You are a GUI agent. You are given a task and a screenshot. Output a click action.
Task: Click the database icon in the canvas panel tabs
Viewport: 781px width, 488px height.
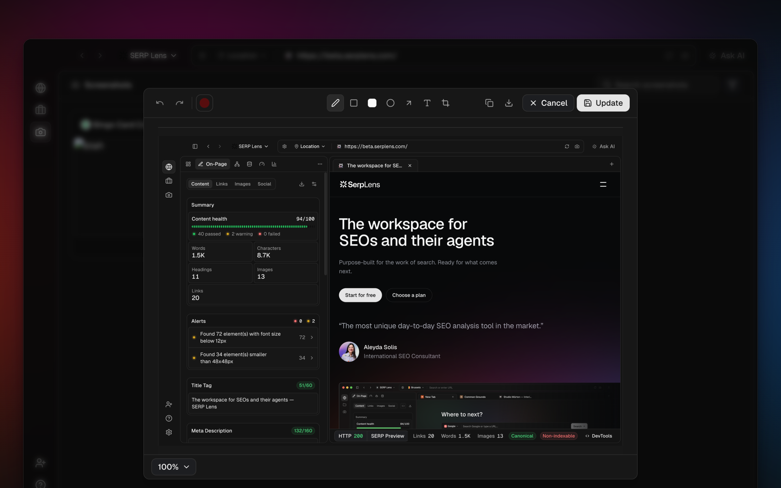(249, 164)
